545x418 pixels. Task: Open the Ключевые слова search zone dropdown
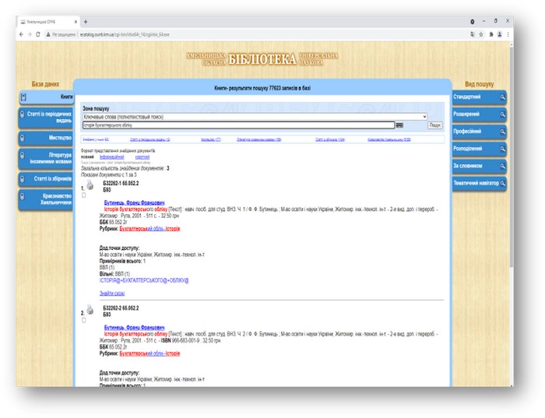255,117
